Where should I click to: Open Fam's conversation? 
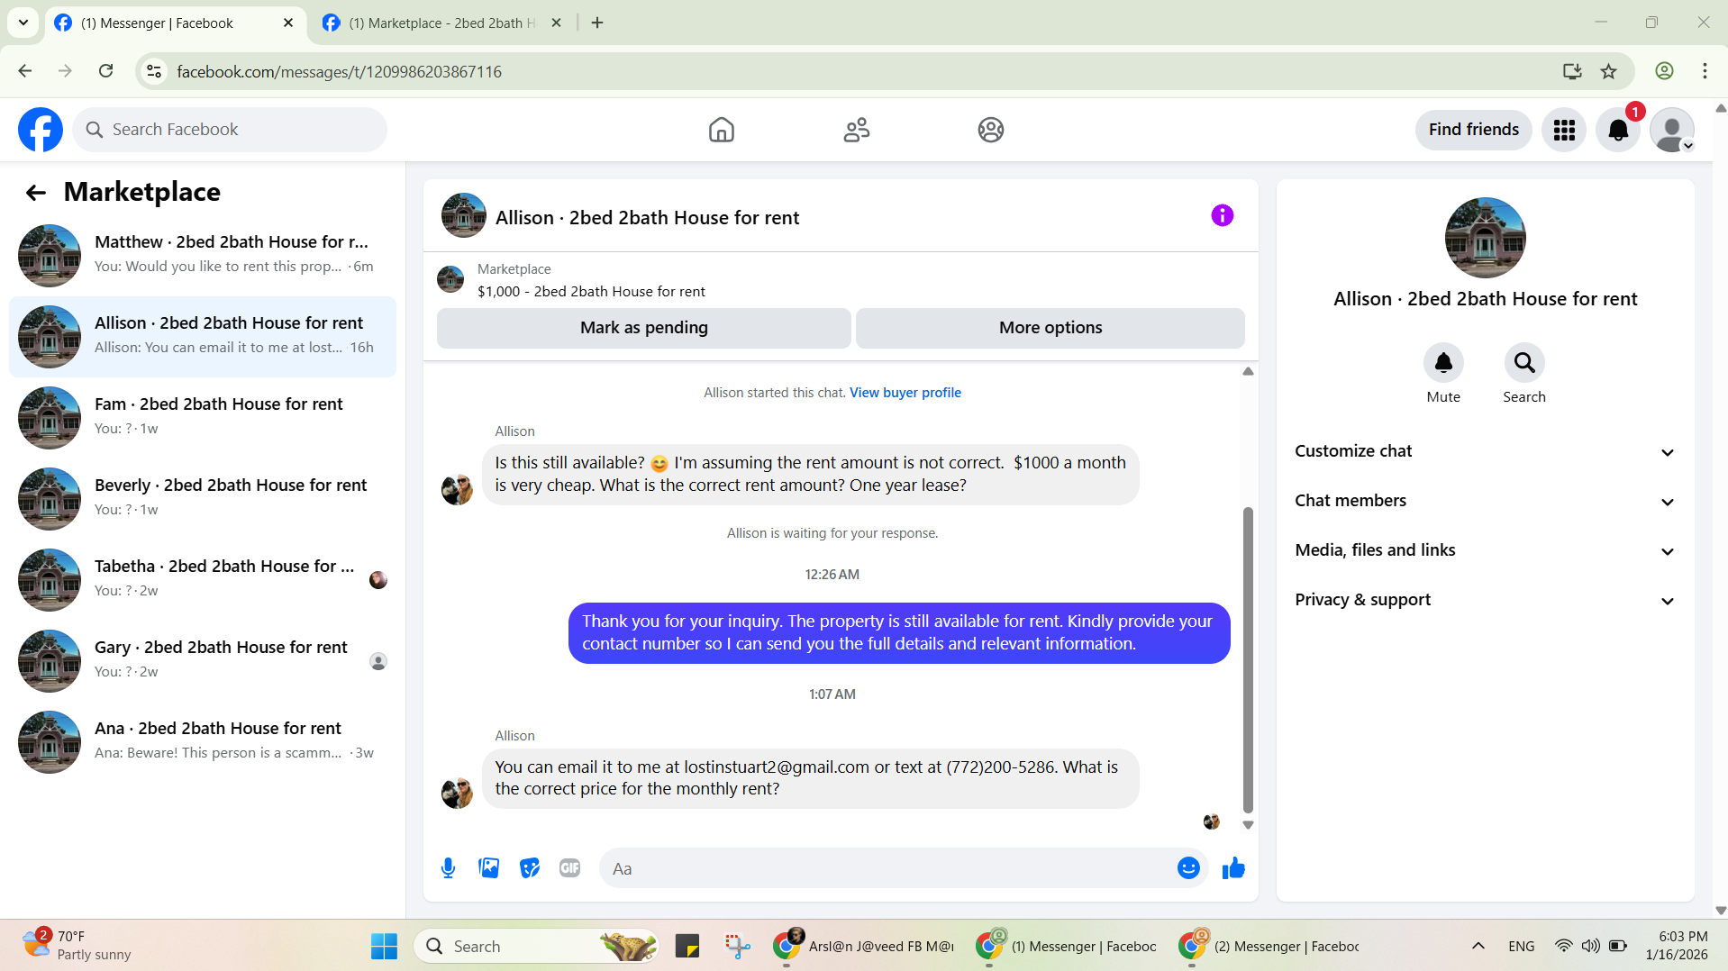[203, 418]
